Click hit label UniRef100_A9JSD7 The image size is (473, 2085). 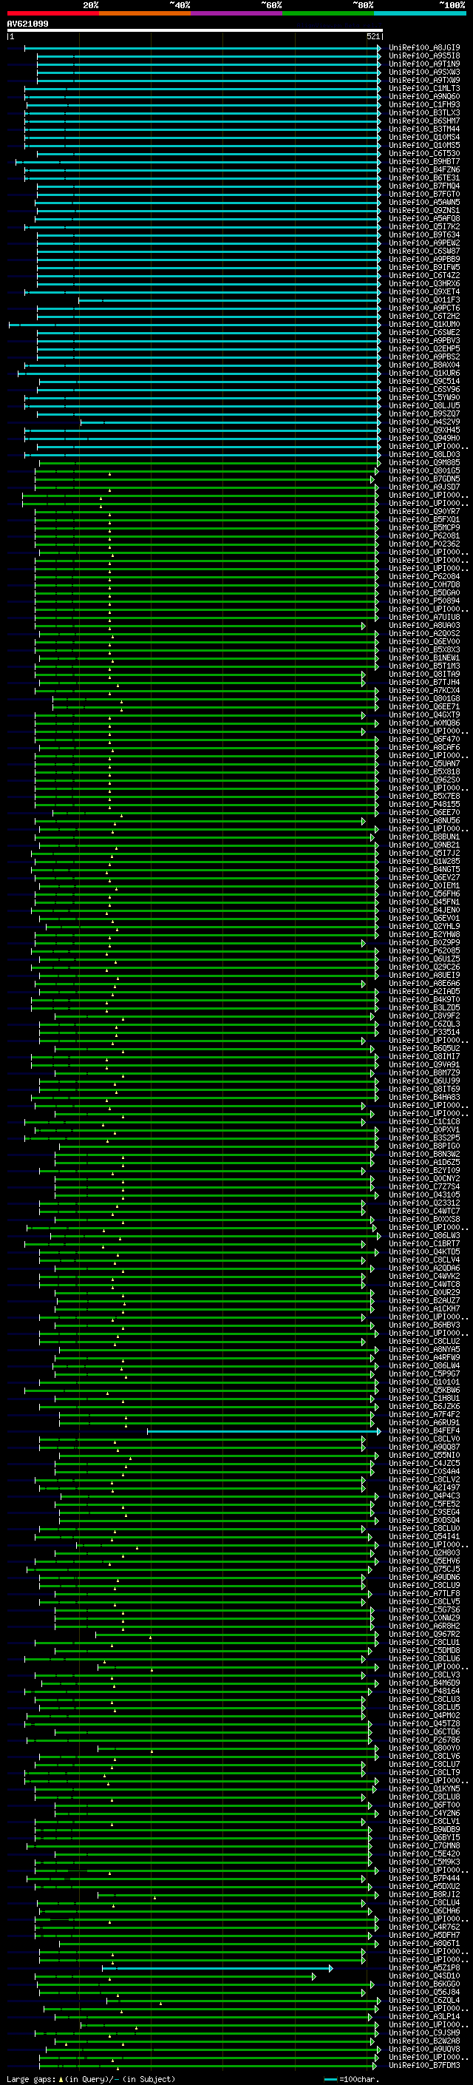pos(424,487)
